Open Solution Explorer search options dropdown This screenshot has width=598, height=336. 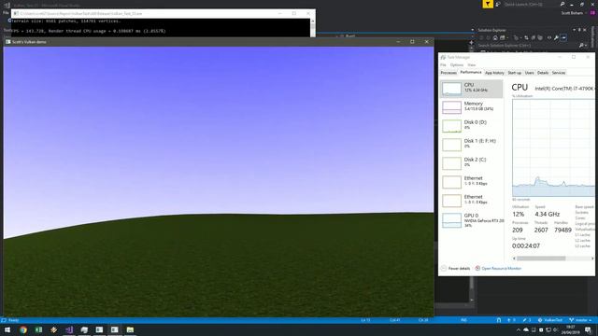tap(586, 46)
